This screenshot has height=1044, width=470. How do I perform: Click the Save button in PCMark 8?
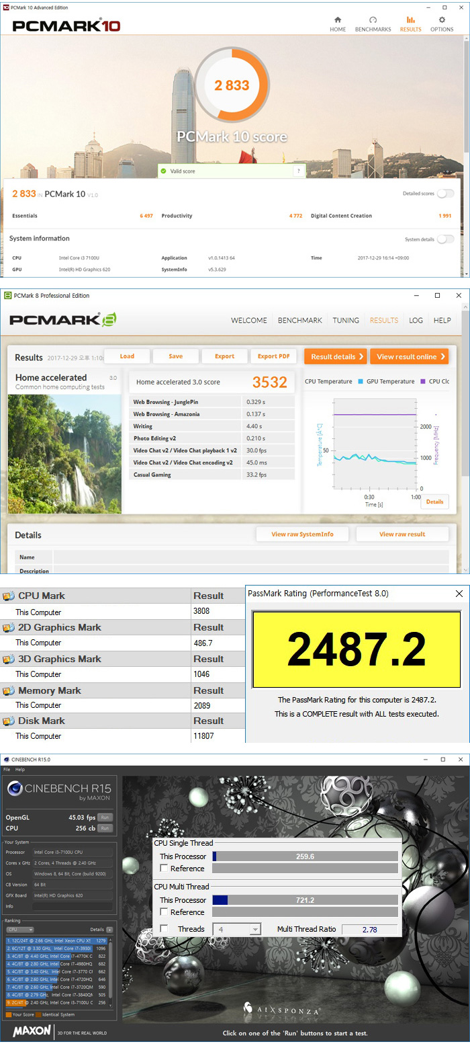coord(176,356)
